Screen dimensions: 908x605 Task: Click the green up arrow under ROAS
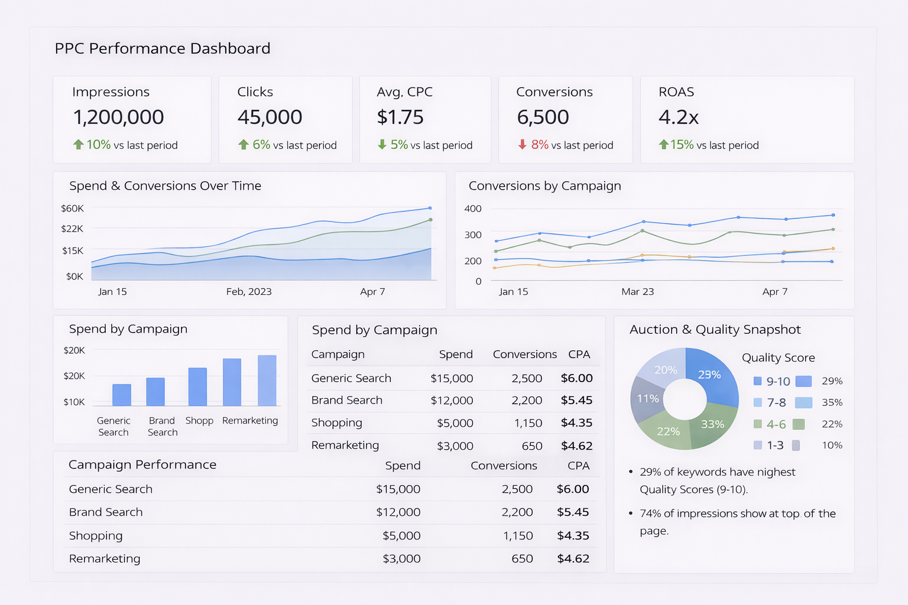pyautogui.click(x=663, y=144)
